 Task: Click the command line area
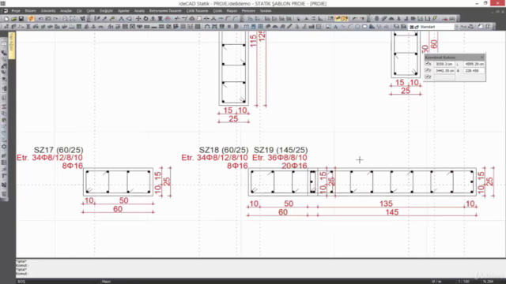click(x=261, y=267)
